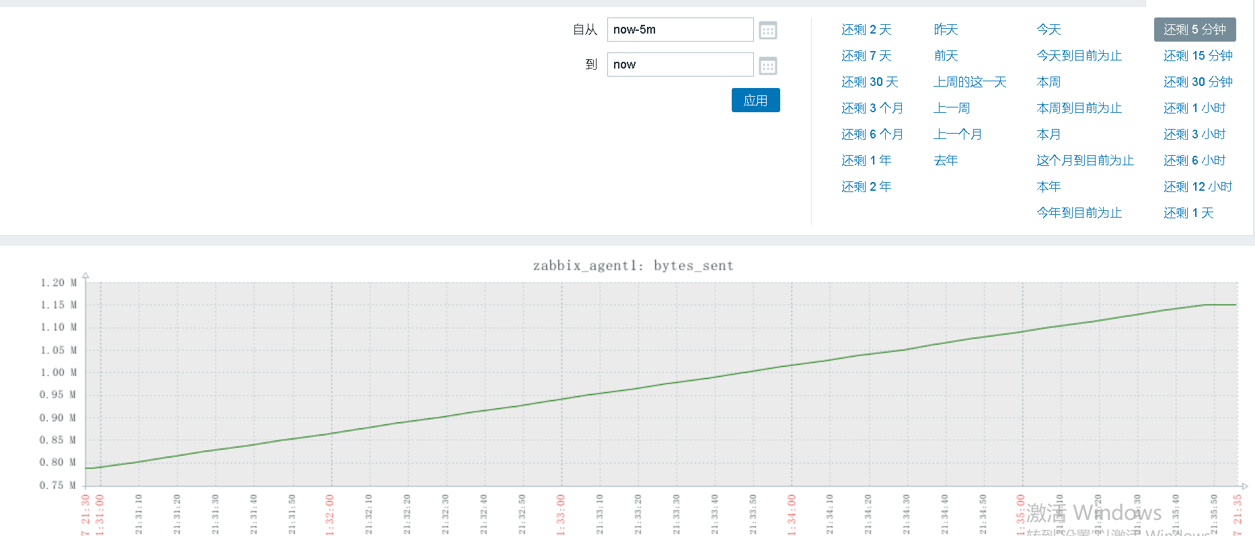Viewport: 1255px width, 536px height.
Task: Switch to 还剩 15 分钟 range
Action: point(1198,56)
